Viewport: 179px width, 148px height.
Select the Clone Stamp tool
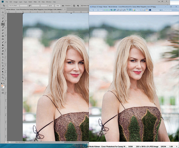click(3, 45)
